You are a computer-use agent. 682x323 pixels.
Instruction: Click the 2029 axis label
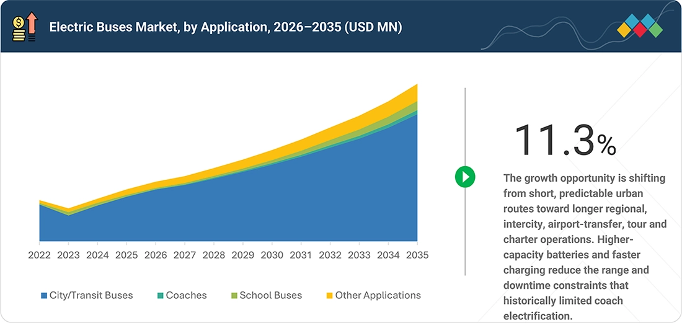[x=242, y=255]
